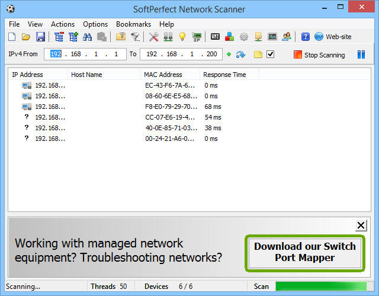Click Threads 50 in status bar

109,287
